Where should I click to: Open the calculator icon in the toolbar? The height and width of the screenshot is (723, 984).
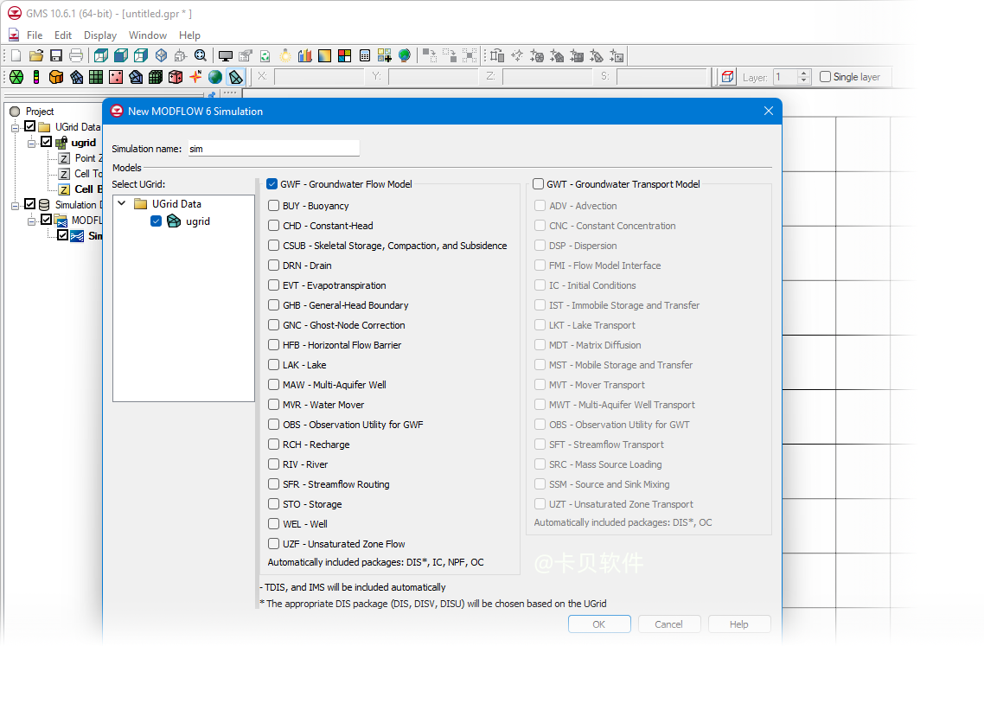365,56
